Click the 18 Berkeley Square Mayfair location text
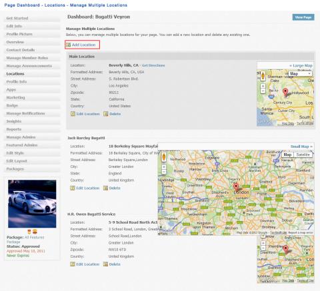Image resolution: width=320 pixels, height=291 pixels. tap(133, 146)
